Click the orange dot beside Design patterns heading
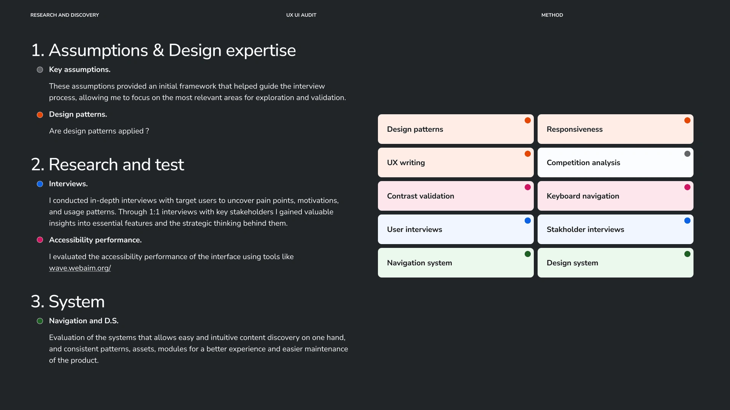The width and height of the screenshot is (730, 410). (x=40, y=115)
